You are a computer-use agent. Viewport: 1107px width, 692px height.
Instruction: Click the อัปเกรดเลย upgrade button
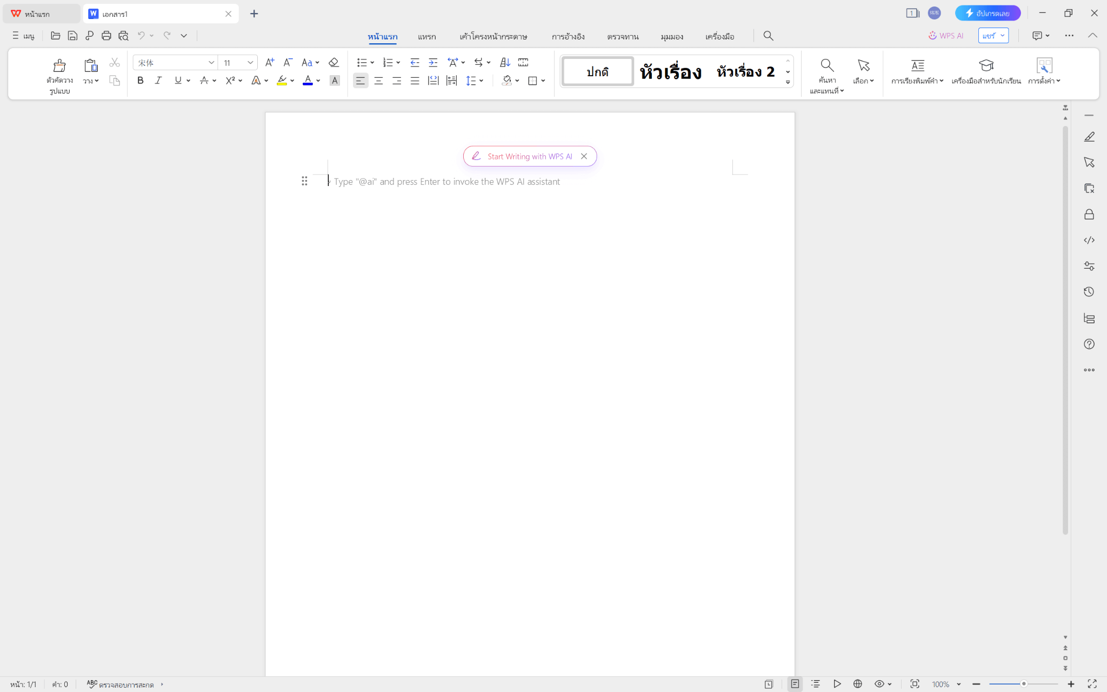[x=988, y=12]
